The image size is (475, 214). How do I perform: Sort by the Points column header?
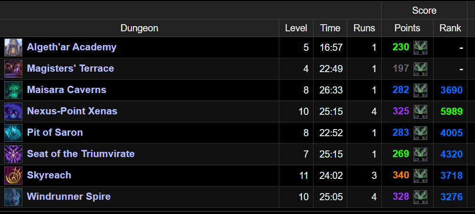click(x=407, y=28)
